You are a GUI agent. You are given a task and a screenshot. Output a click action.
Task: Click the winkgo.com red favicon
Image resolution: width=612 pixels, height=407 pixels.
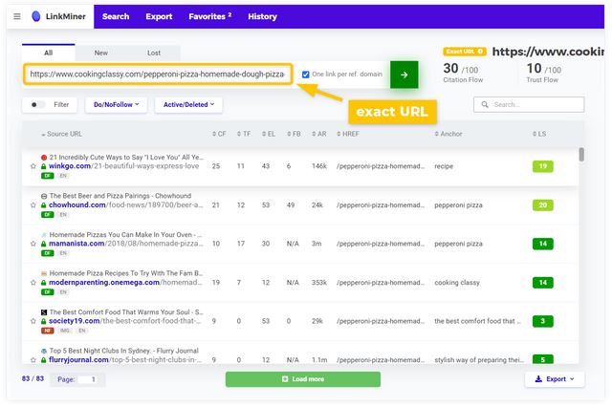coord(44,158)
